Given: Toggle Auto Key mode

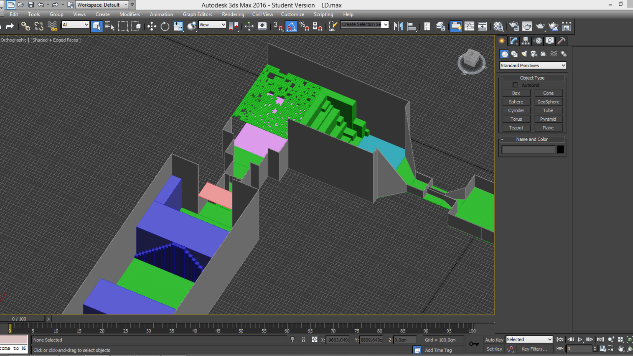Looking at the screenshot, I should click(x=494, y=340).
